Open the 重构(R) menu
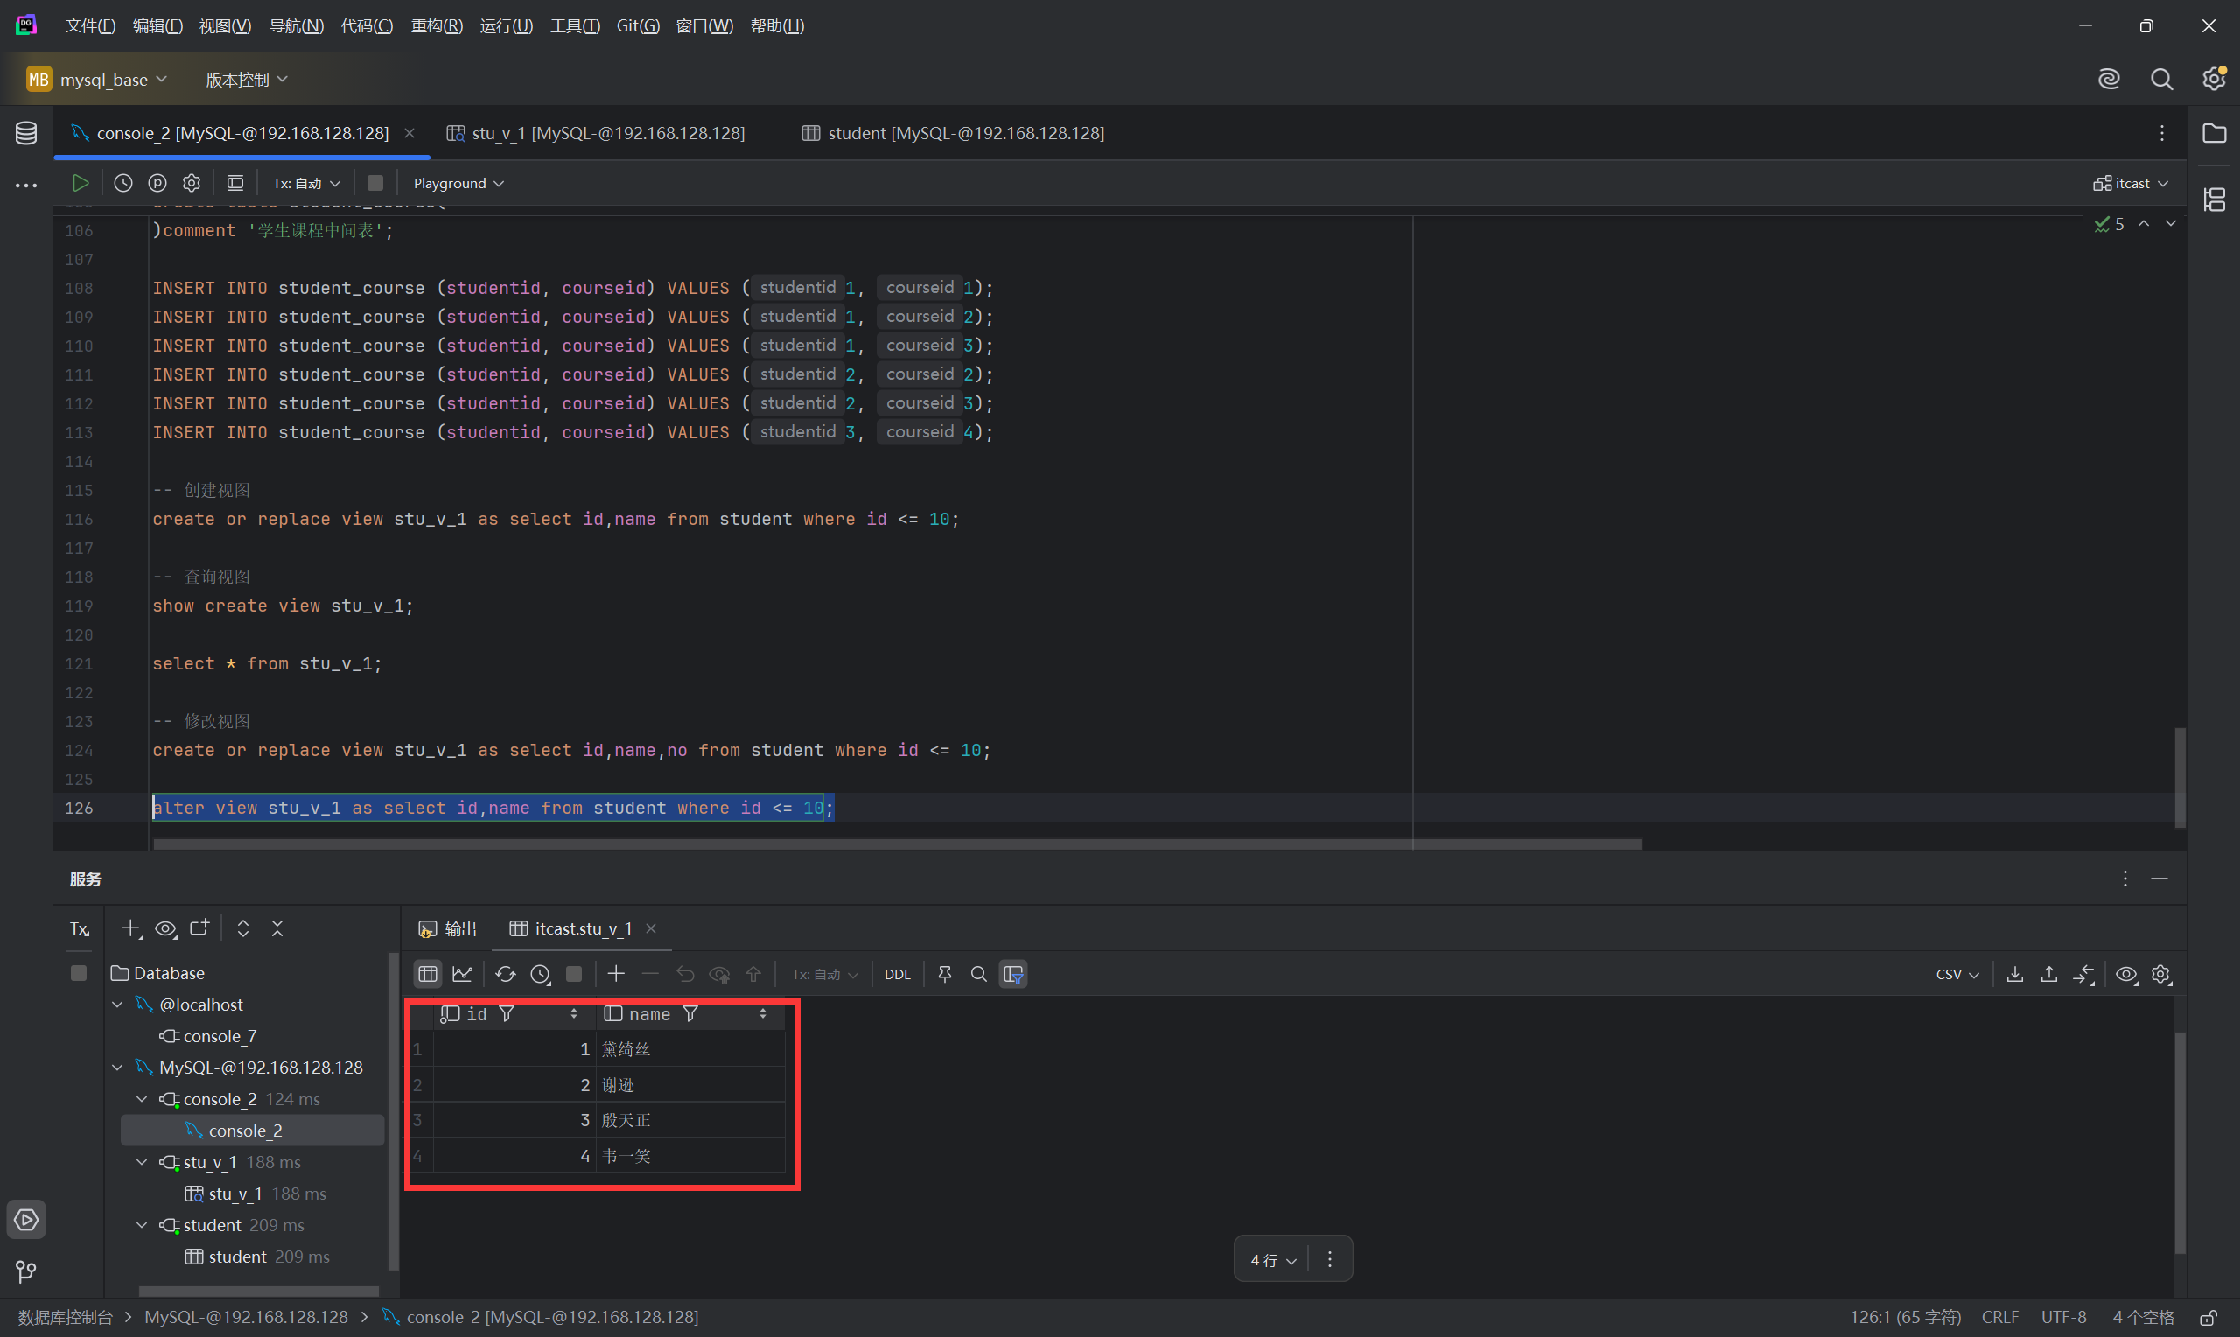 (x=436, y=26)
